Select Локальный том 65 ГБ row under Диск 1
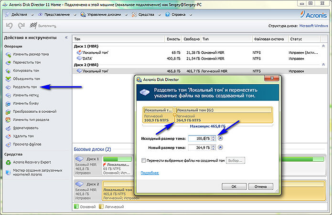332x215 pixels. (199, 52)
